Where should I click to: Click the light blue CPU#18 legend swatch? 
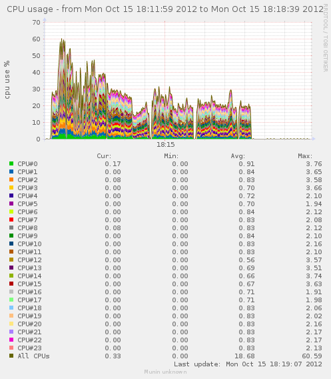tap(11, 308)
